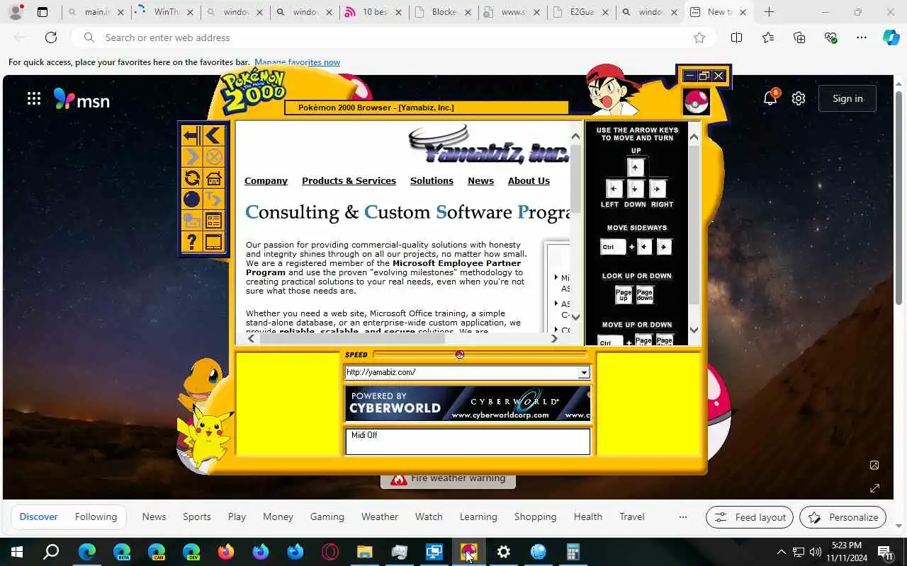
Task: Show hidden system tray icons chevron
Action: click(x=781, y=552)
